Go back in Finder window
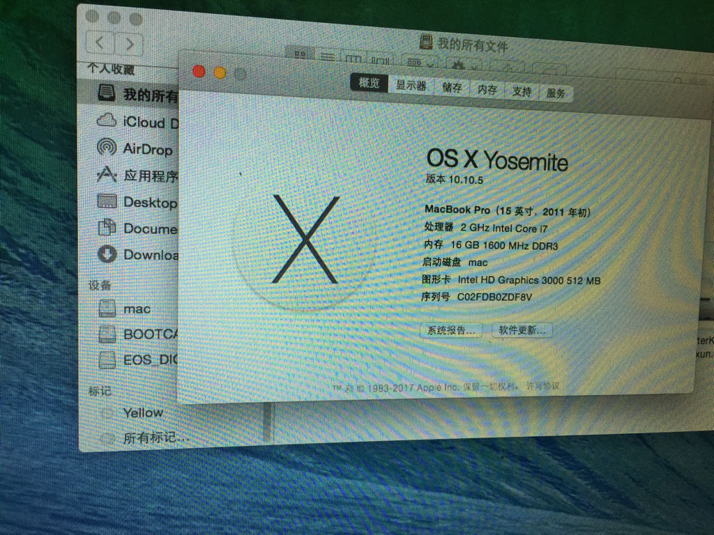This screenshot has height=535, width=714. click(100, 42)
